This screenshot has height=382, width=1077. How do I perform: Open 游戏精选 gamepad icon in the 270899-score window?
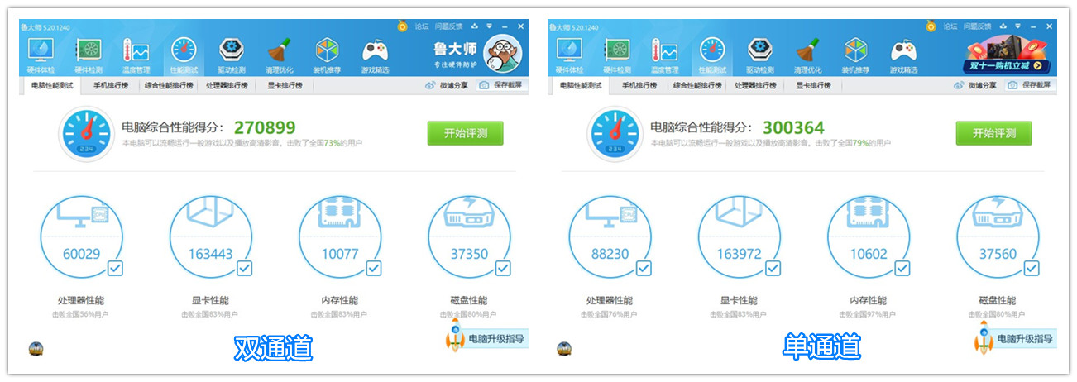pyautogui.click(x=375, y=51)
